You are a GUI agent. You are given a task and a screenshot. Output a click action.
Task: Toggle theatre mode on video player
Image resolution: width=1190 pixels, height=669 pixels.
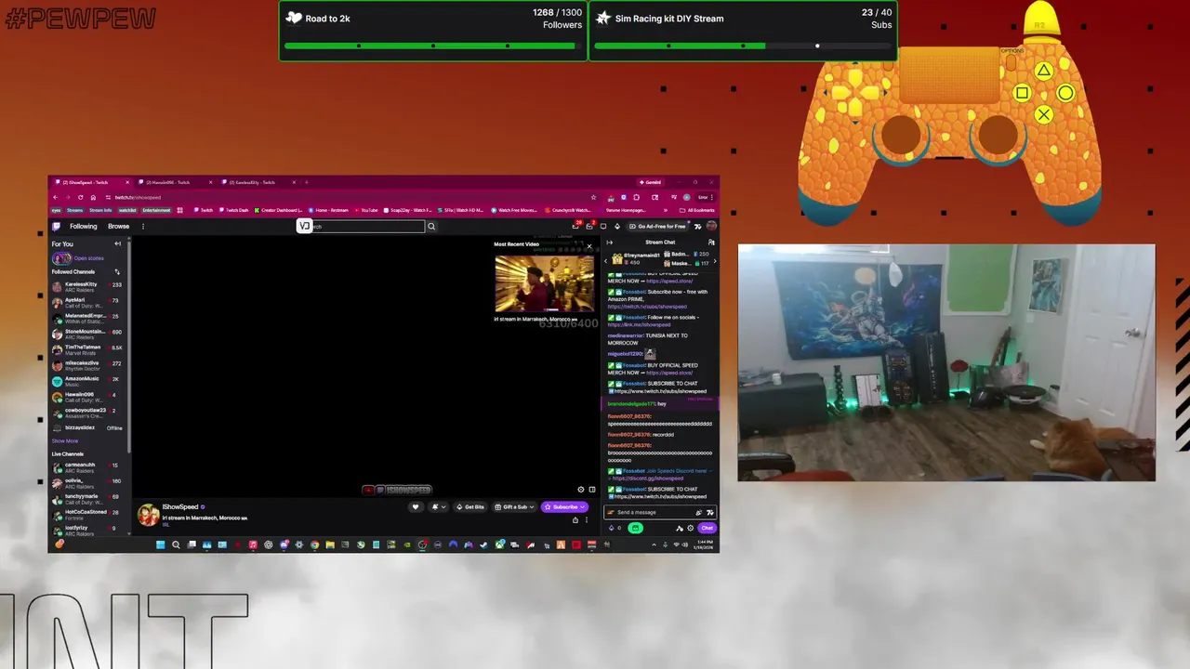(x=592, y=490)
